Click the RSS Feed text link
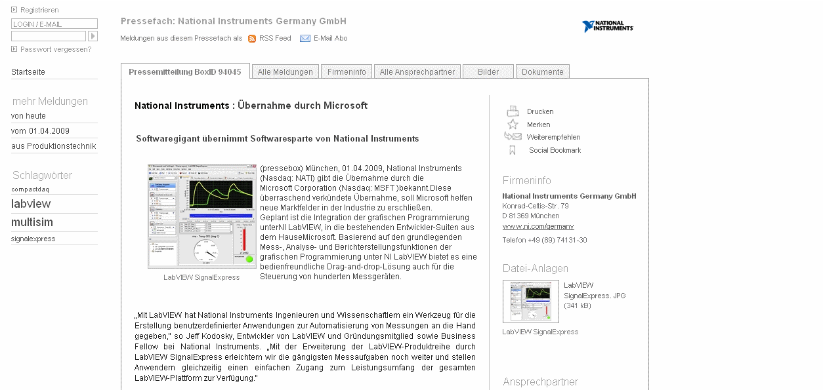The image size is (823, 390). coord(275,39)
